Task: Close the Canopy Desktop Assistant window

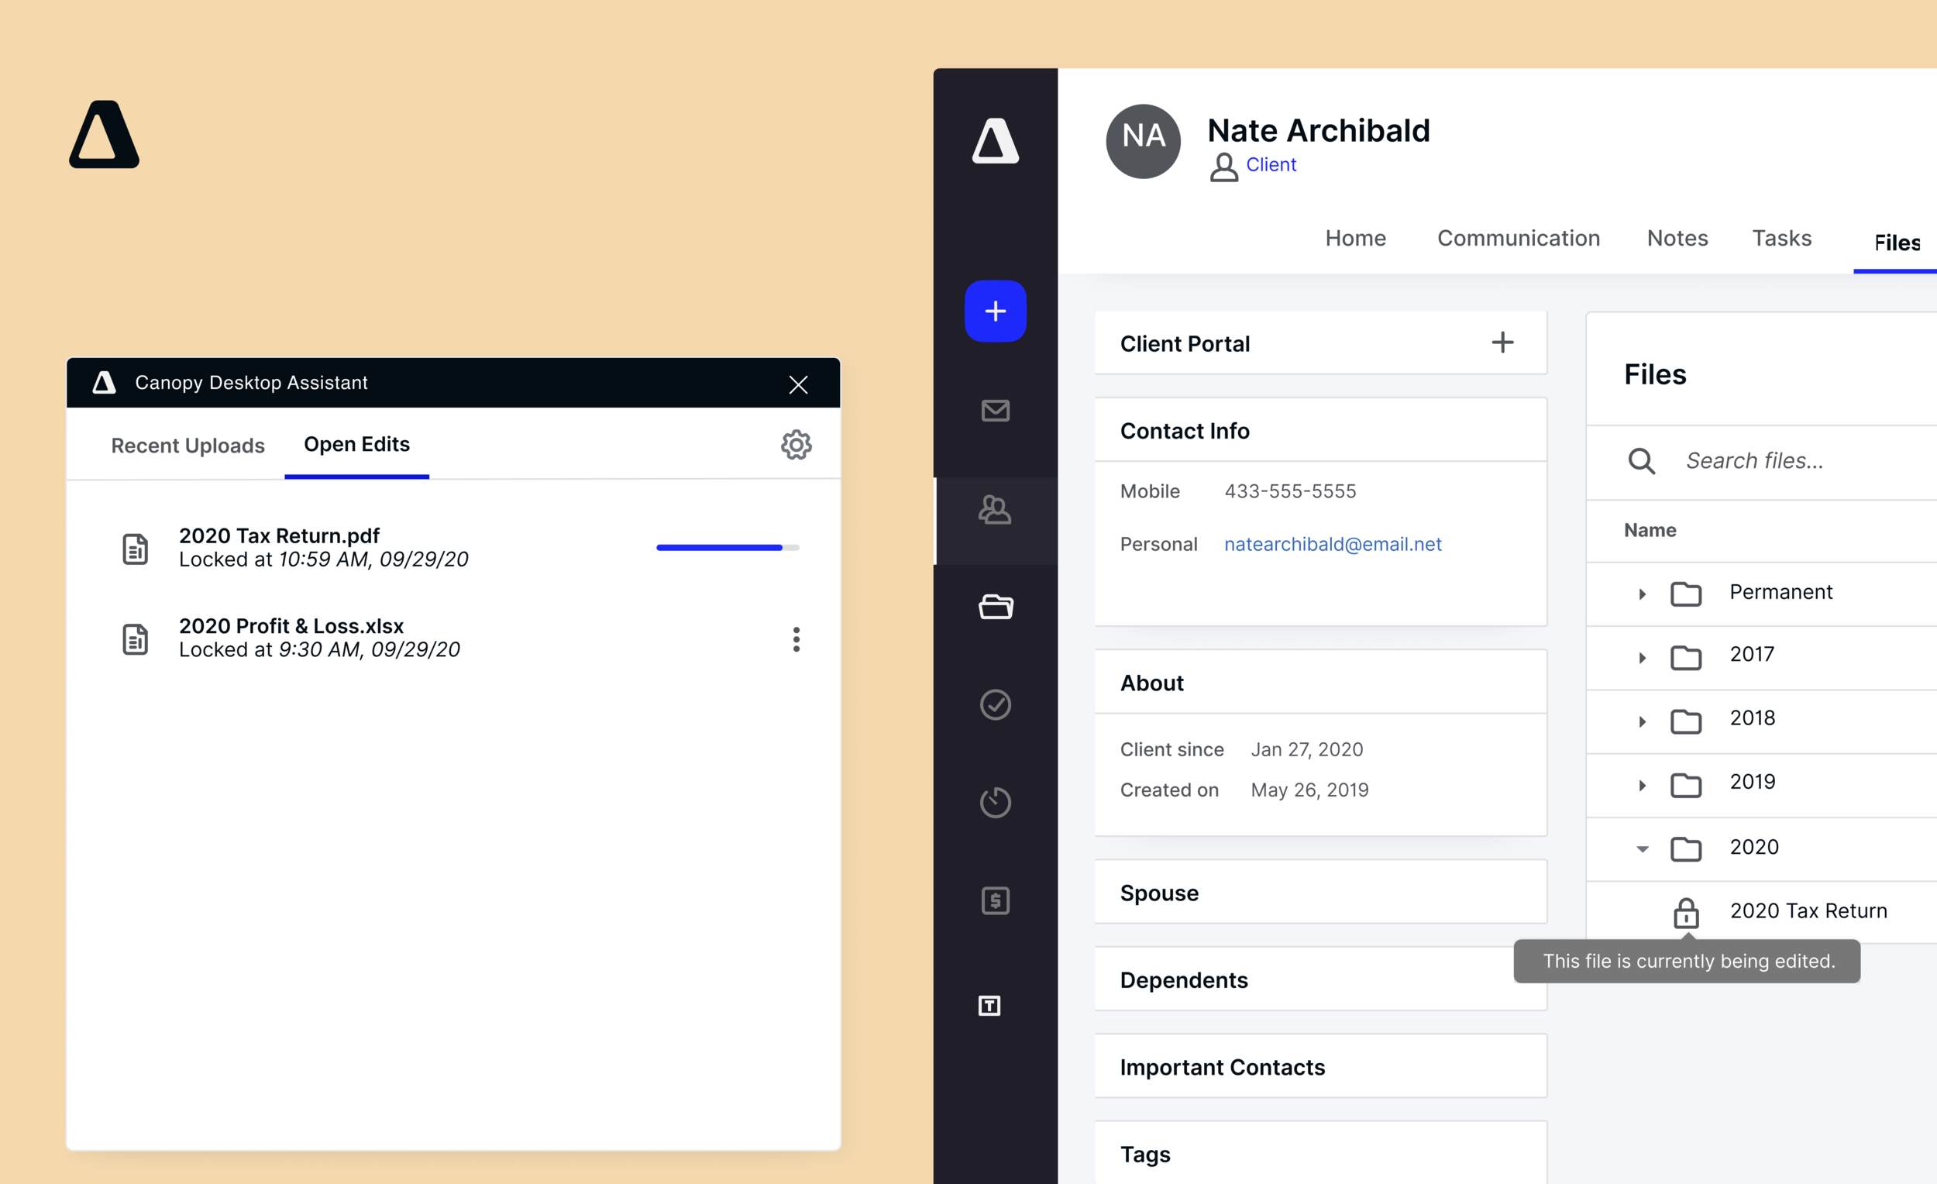Action: 798,384
